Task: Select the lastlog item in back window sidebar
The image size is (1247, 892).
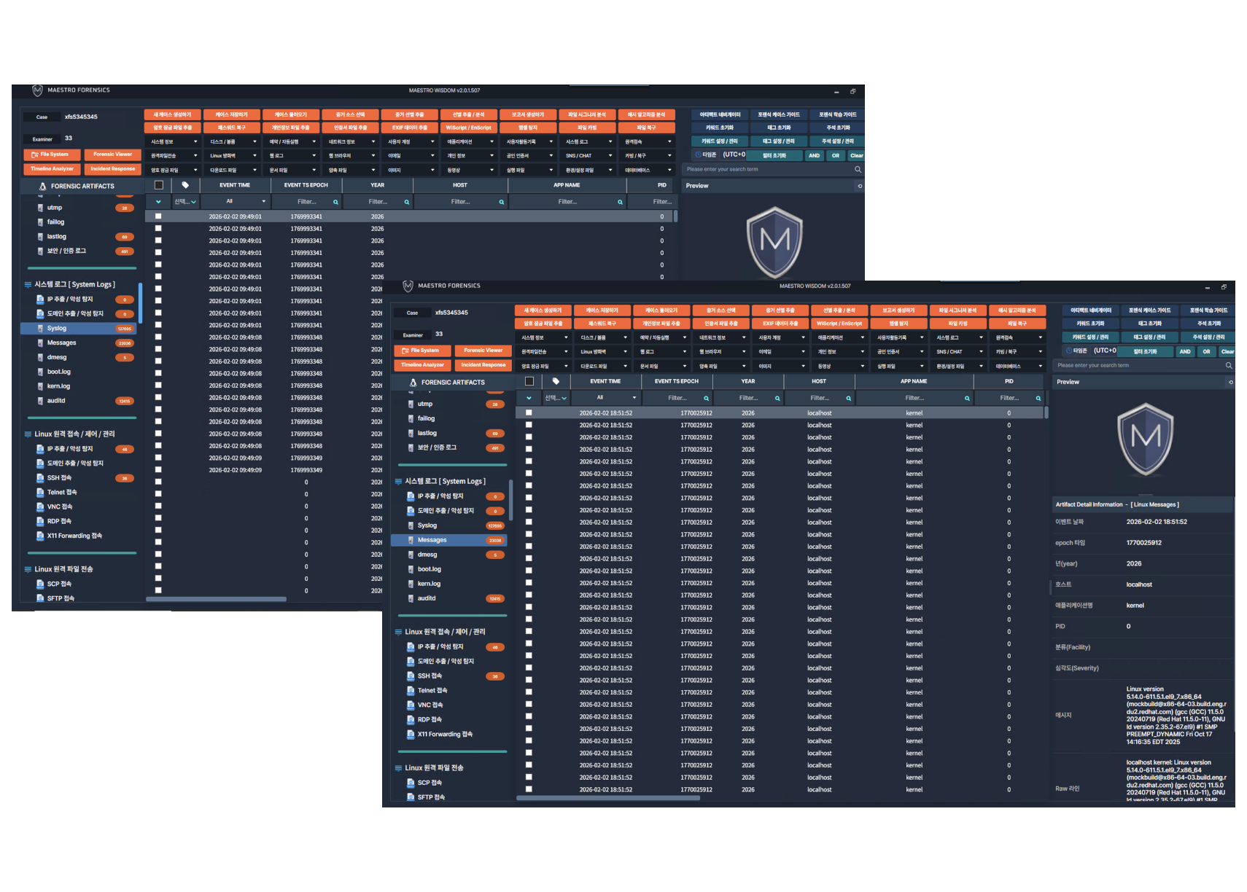Action: coord(79,237)
